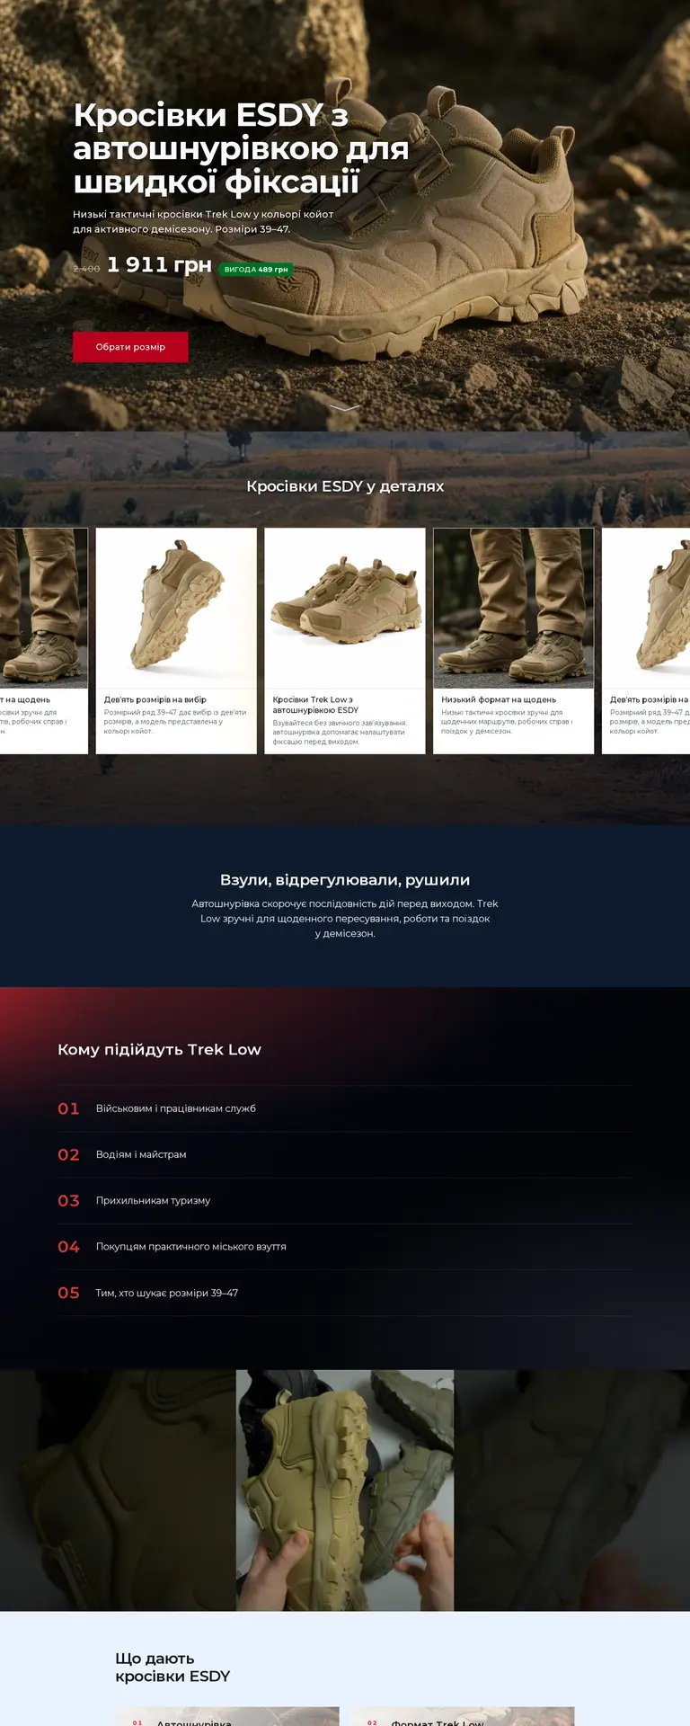Open the pair-of-sneakers photo in the "Кросівки Trek Low з автошнурівкою ESDY" card

point(345,609)
